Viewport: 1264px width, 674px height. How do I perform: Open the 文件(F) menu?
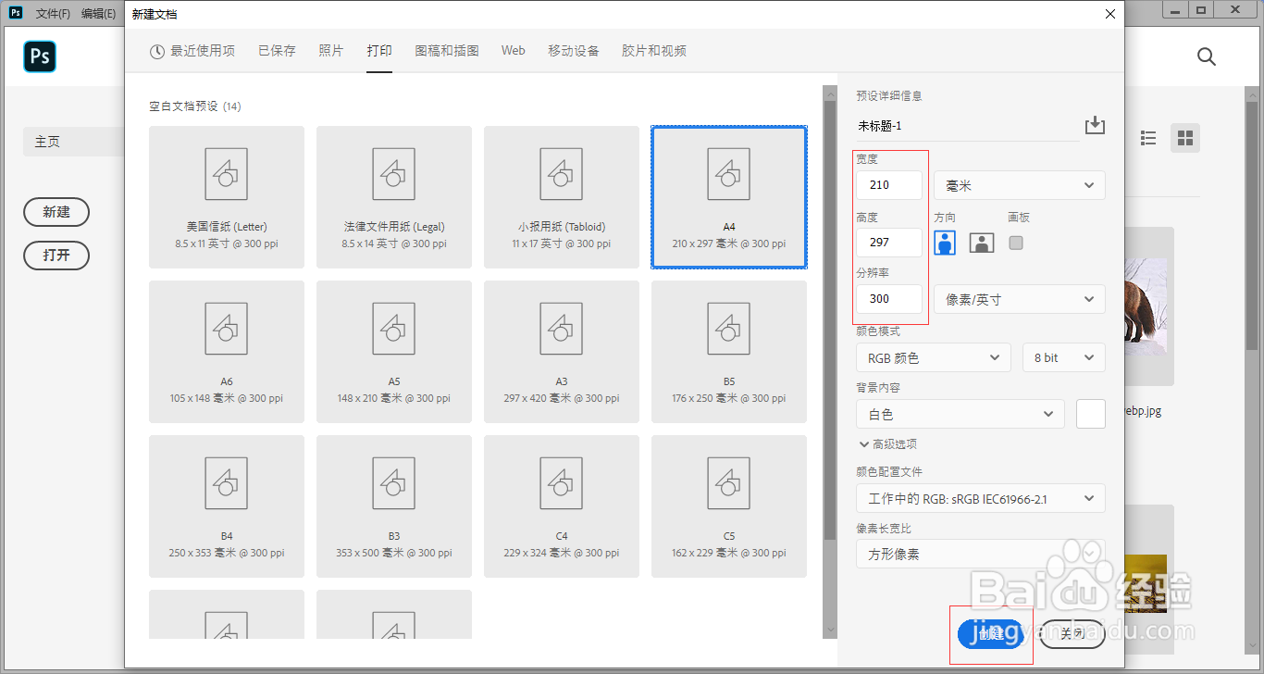click(x=51, y=13)
